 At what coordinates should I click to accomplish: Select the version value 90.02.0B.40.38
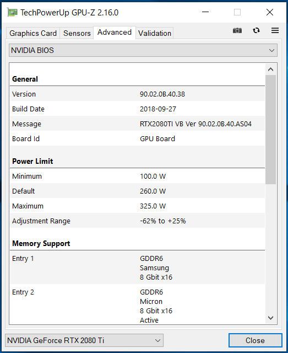point(162,94)
